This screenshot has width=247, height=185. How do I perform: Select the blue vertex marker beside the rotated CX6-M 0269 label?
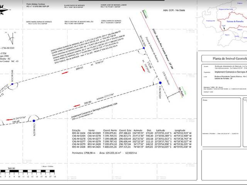pyautogui.click(x=160, y=83)
